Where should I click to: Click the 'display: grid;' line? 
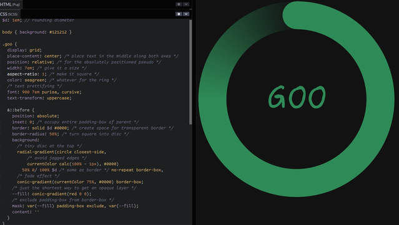point(24,50)
